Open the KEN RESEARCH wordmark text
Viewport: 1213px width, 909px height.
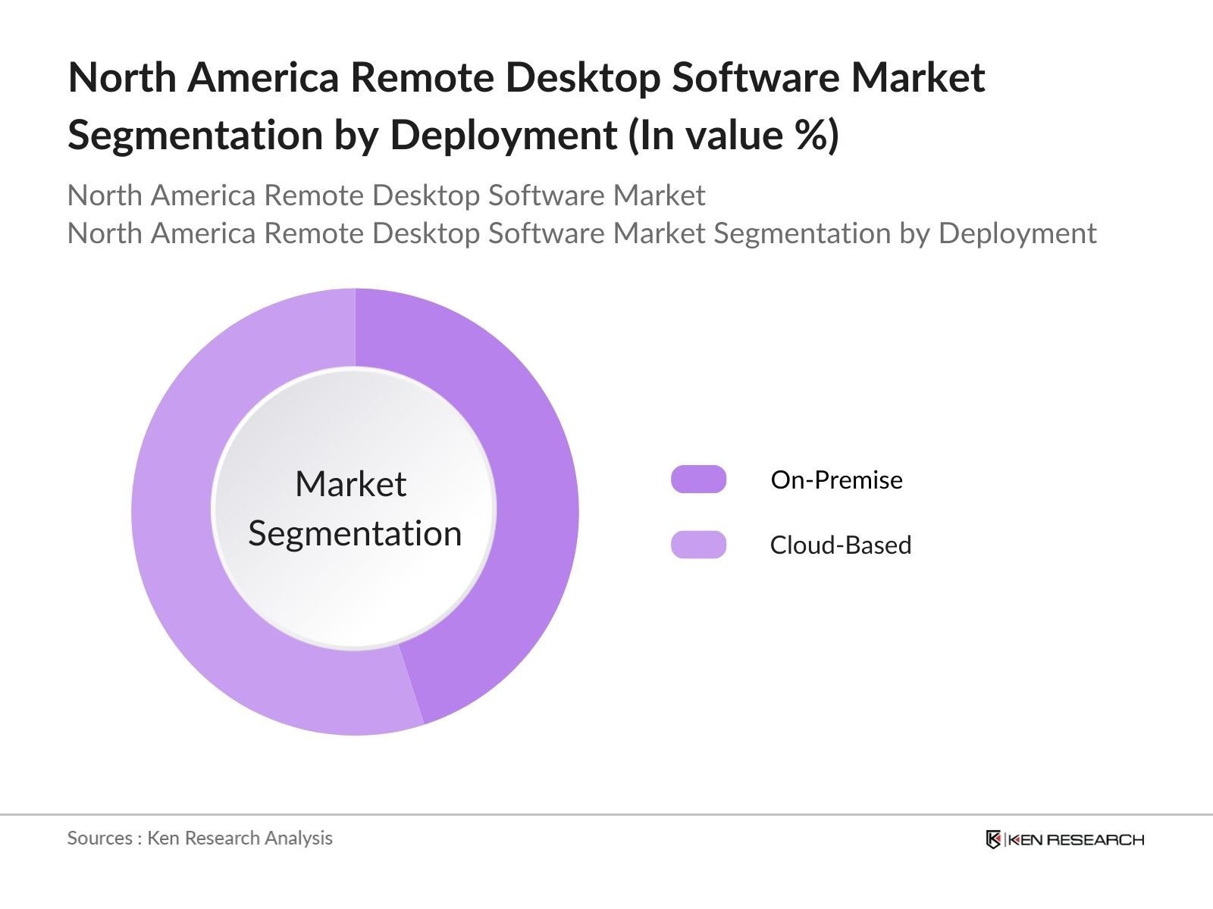click(x=1075, y=839)
